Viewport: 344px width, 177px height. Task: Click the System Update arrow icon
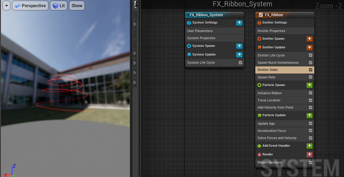[x=189, y=54]
